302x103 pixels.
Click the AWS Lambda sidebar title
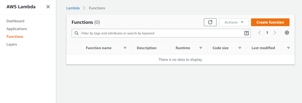click(21, 7)
